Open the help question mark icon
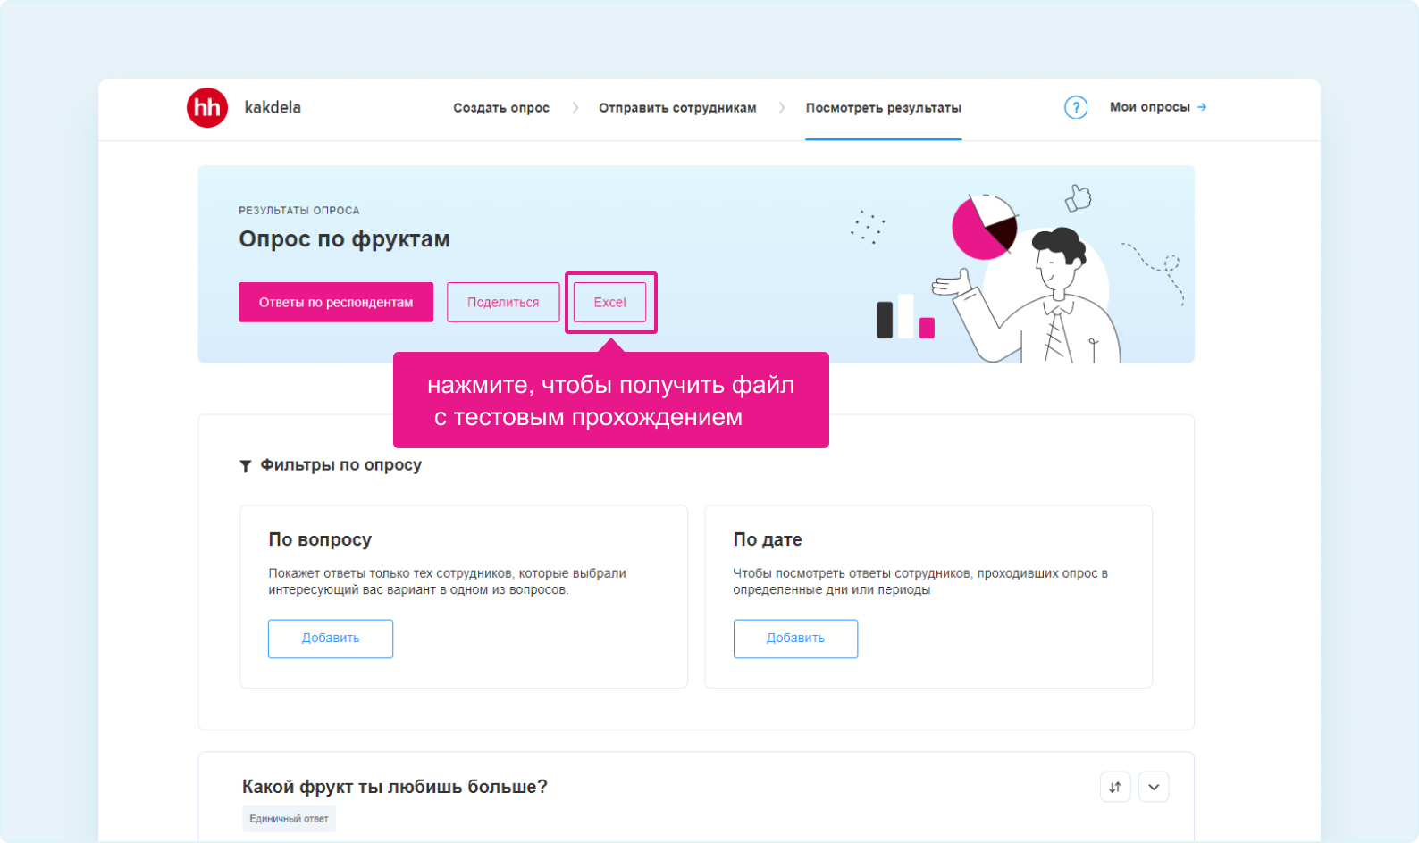 click(x=1076, y=108)
